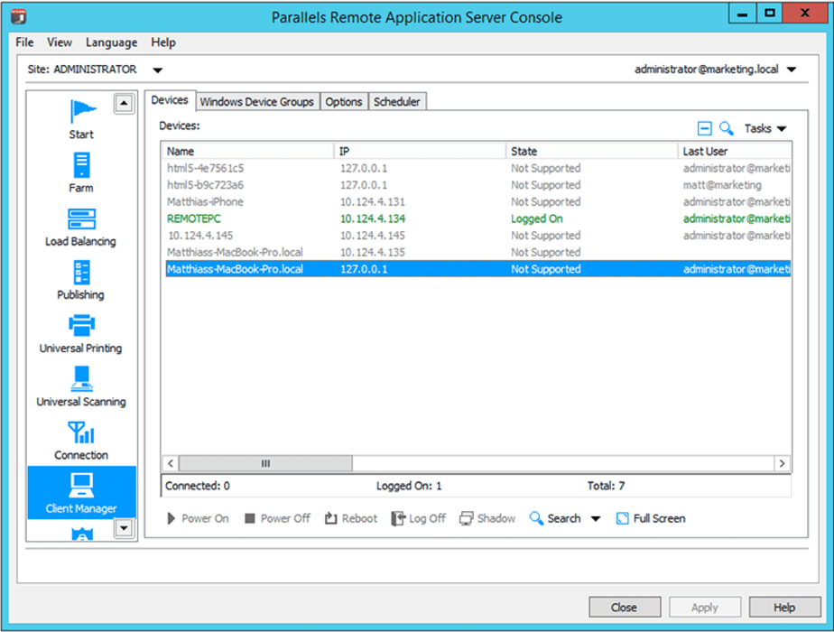Go to the Publishing section

[x=81, y=280]
